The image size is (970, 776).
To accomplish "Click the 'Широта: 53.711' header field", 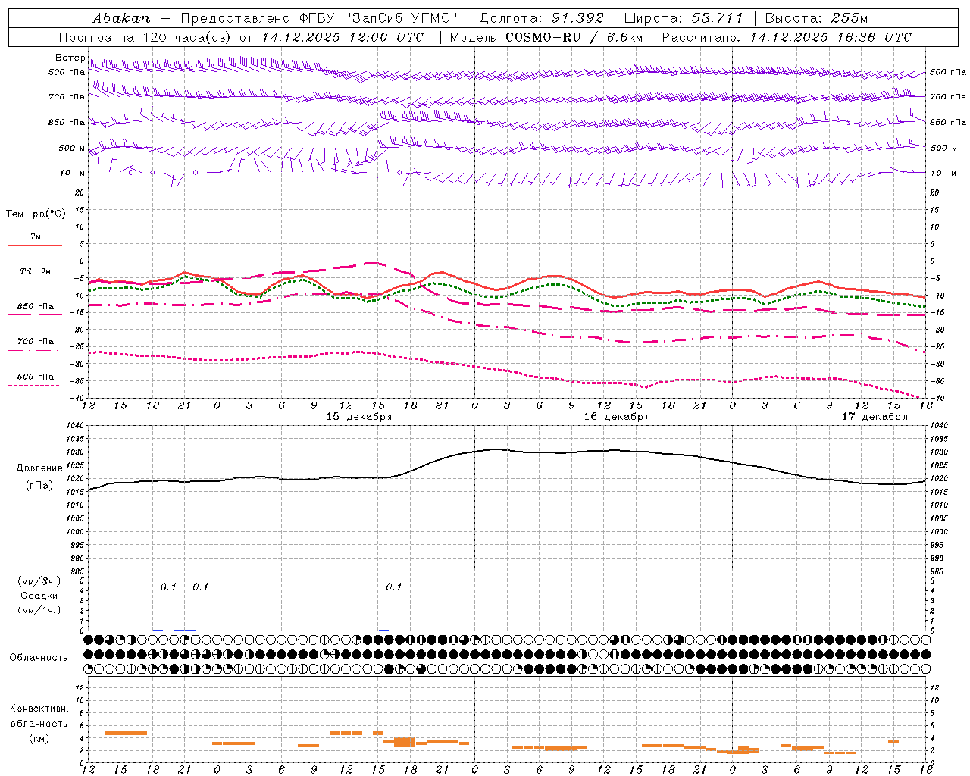I will pos(684,18).
